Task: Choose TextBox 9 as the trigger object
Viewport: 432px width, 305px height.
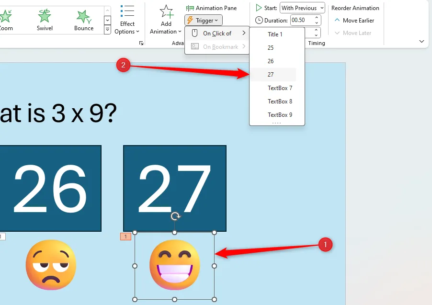Action: click(x=280, y=114)
